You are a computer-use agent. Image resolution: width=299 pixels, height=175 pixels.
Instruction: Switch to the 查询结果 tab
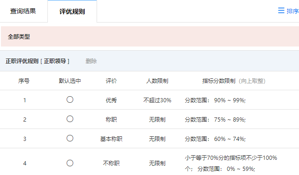tap(23, 11)
